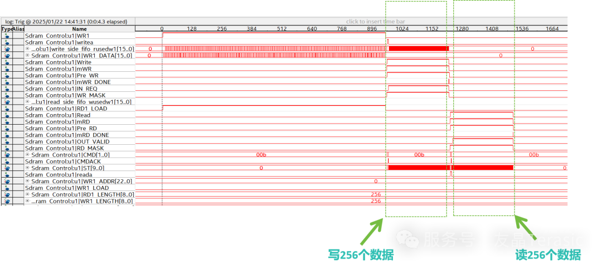Expand the ST[9..0] state bus
The width and height of the screenshot is (602, 264).
pyautogui.click(x=27, y=168)
